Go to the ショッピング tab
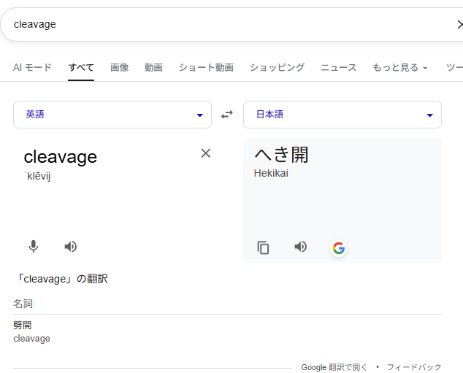463x373 pixels. click(x=277, y=68)
